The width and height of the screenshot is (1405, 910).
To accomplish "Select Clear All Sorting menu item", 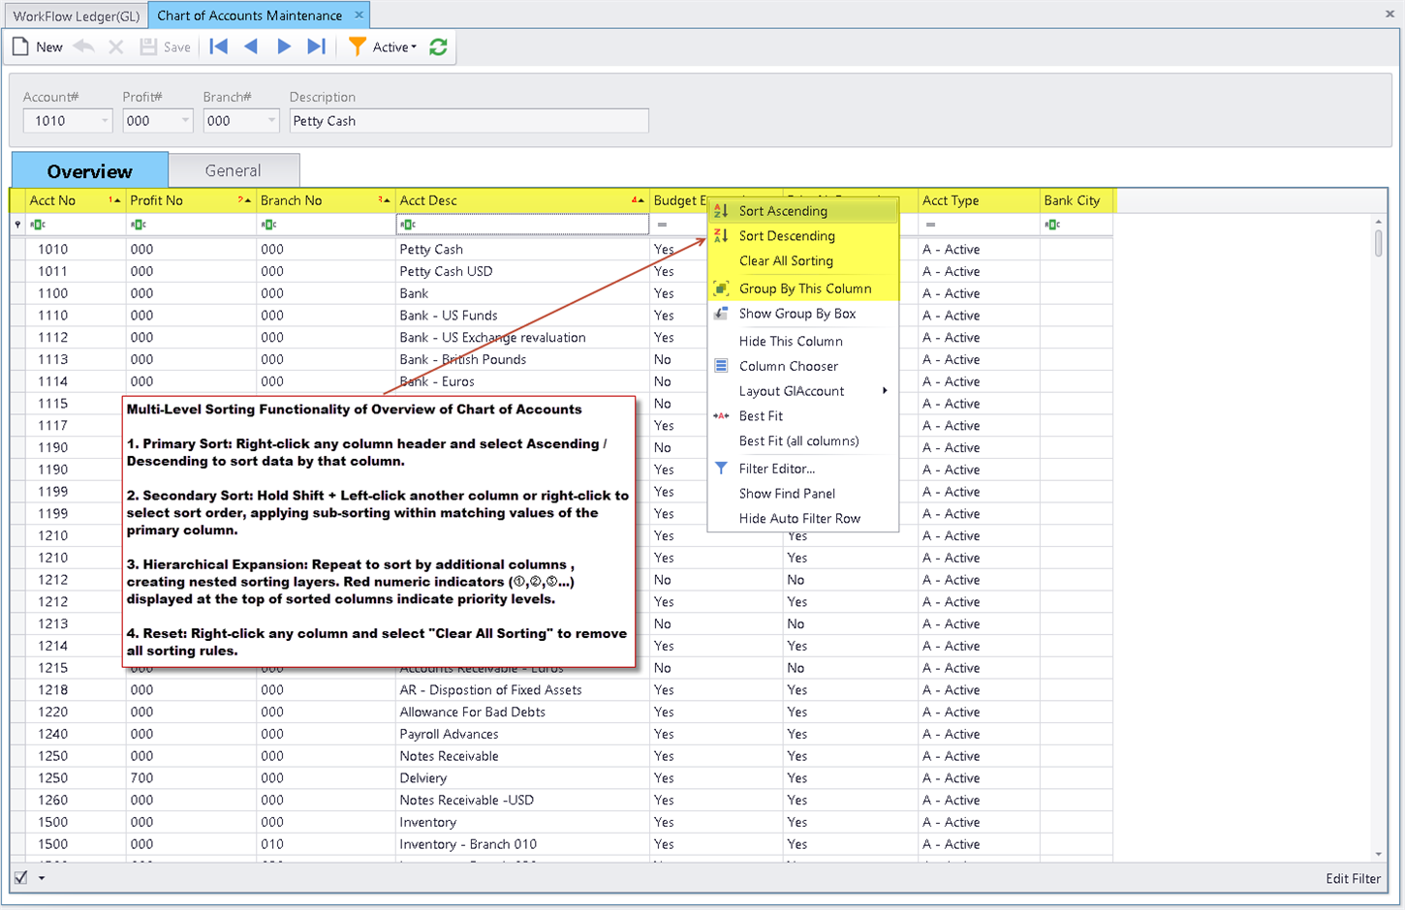I will click(x=785, y=261).
